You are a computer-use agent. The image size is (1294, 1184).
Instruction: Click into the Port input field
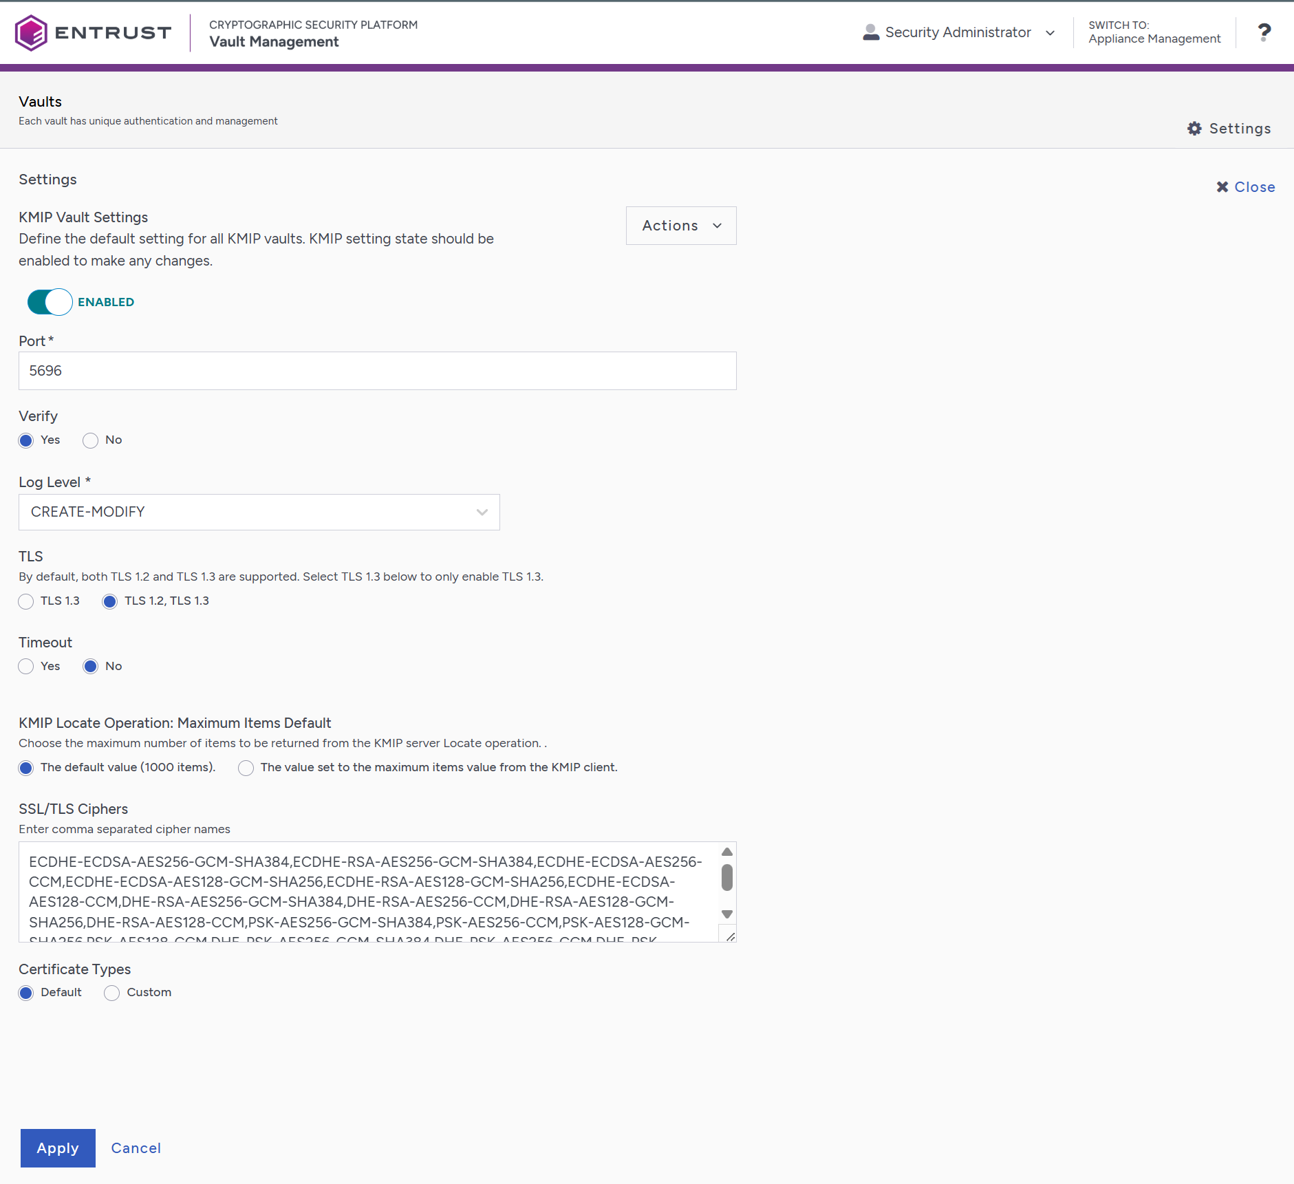coord(377,371)
